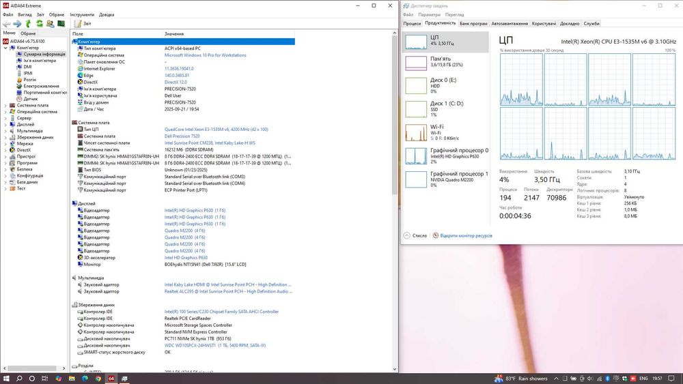Viewport: 683px width, 384px height.
Task: Click AIDA64 v6.75.6100 root tree node
Action: [x=27, y=42]
